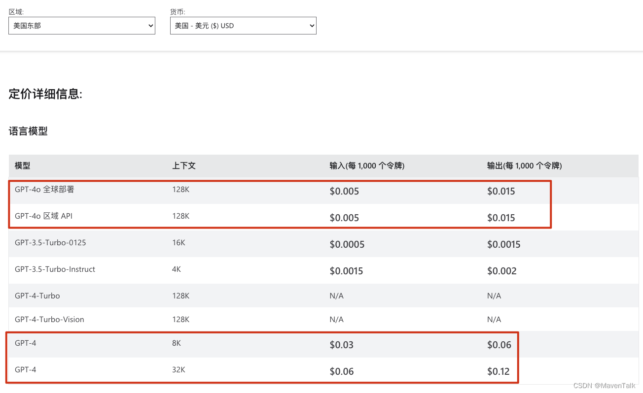Click the 8K context value
The image size is (643, 393).
pos(177,343)
